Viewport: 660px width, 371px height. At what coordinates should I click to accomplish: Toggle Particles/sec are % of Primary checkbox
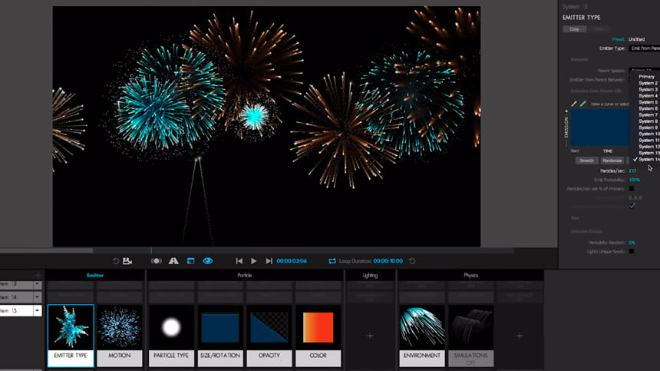click(632, 189)
